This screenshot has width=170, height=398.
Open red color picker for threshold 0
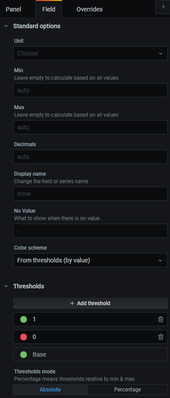(x=24, y=337)
